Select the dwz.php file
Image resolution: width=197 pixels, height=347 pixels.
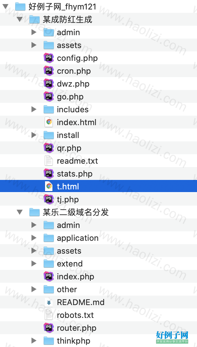(98, 84)
